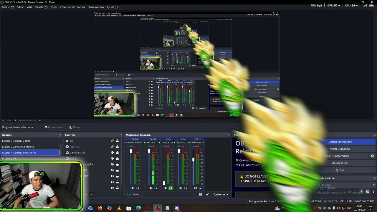Show the hidden kick TTS source
This screenshot has height=212, width=377.
(112, 147)
